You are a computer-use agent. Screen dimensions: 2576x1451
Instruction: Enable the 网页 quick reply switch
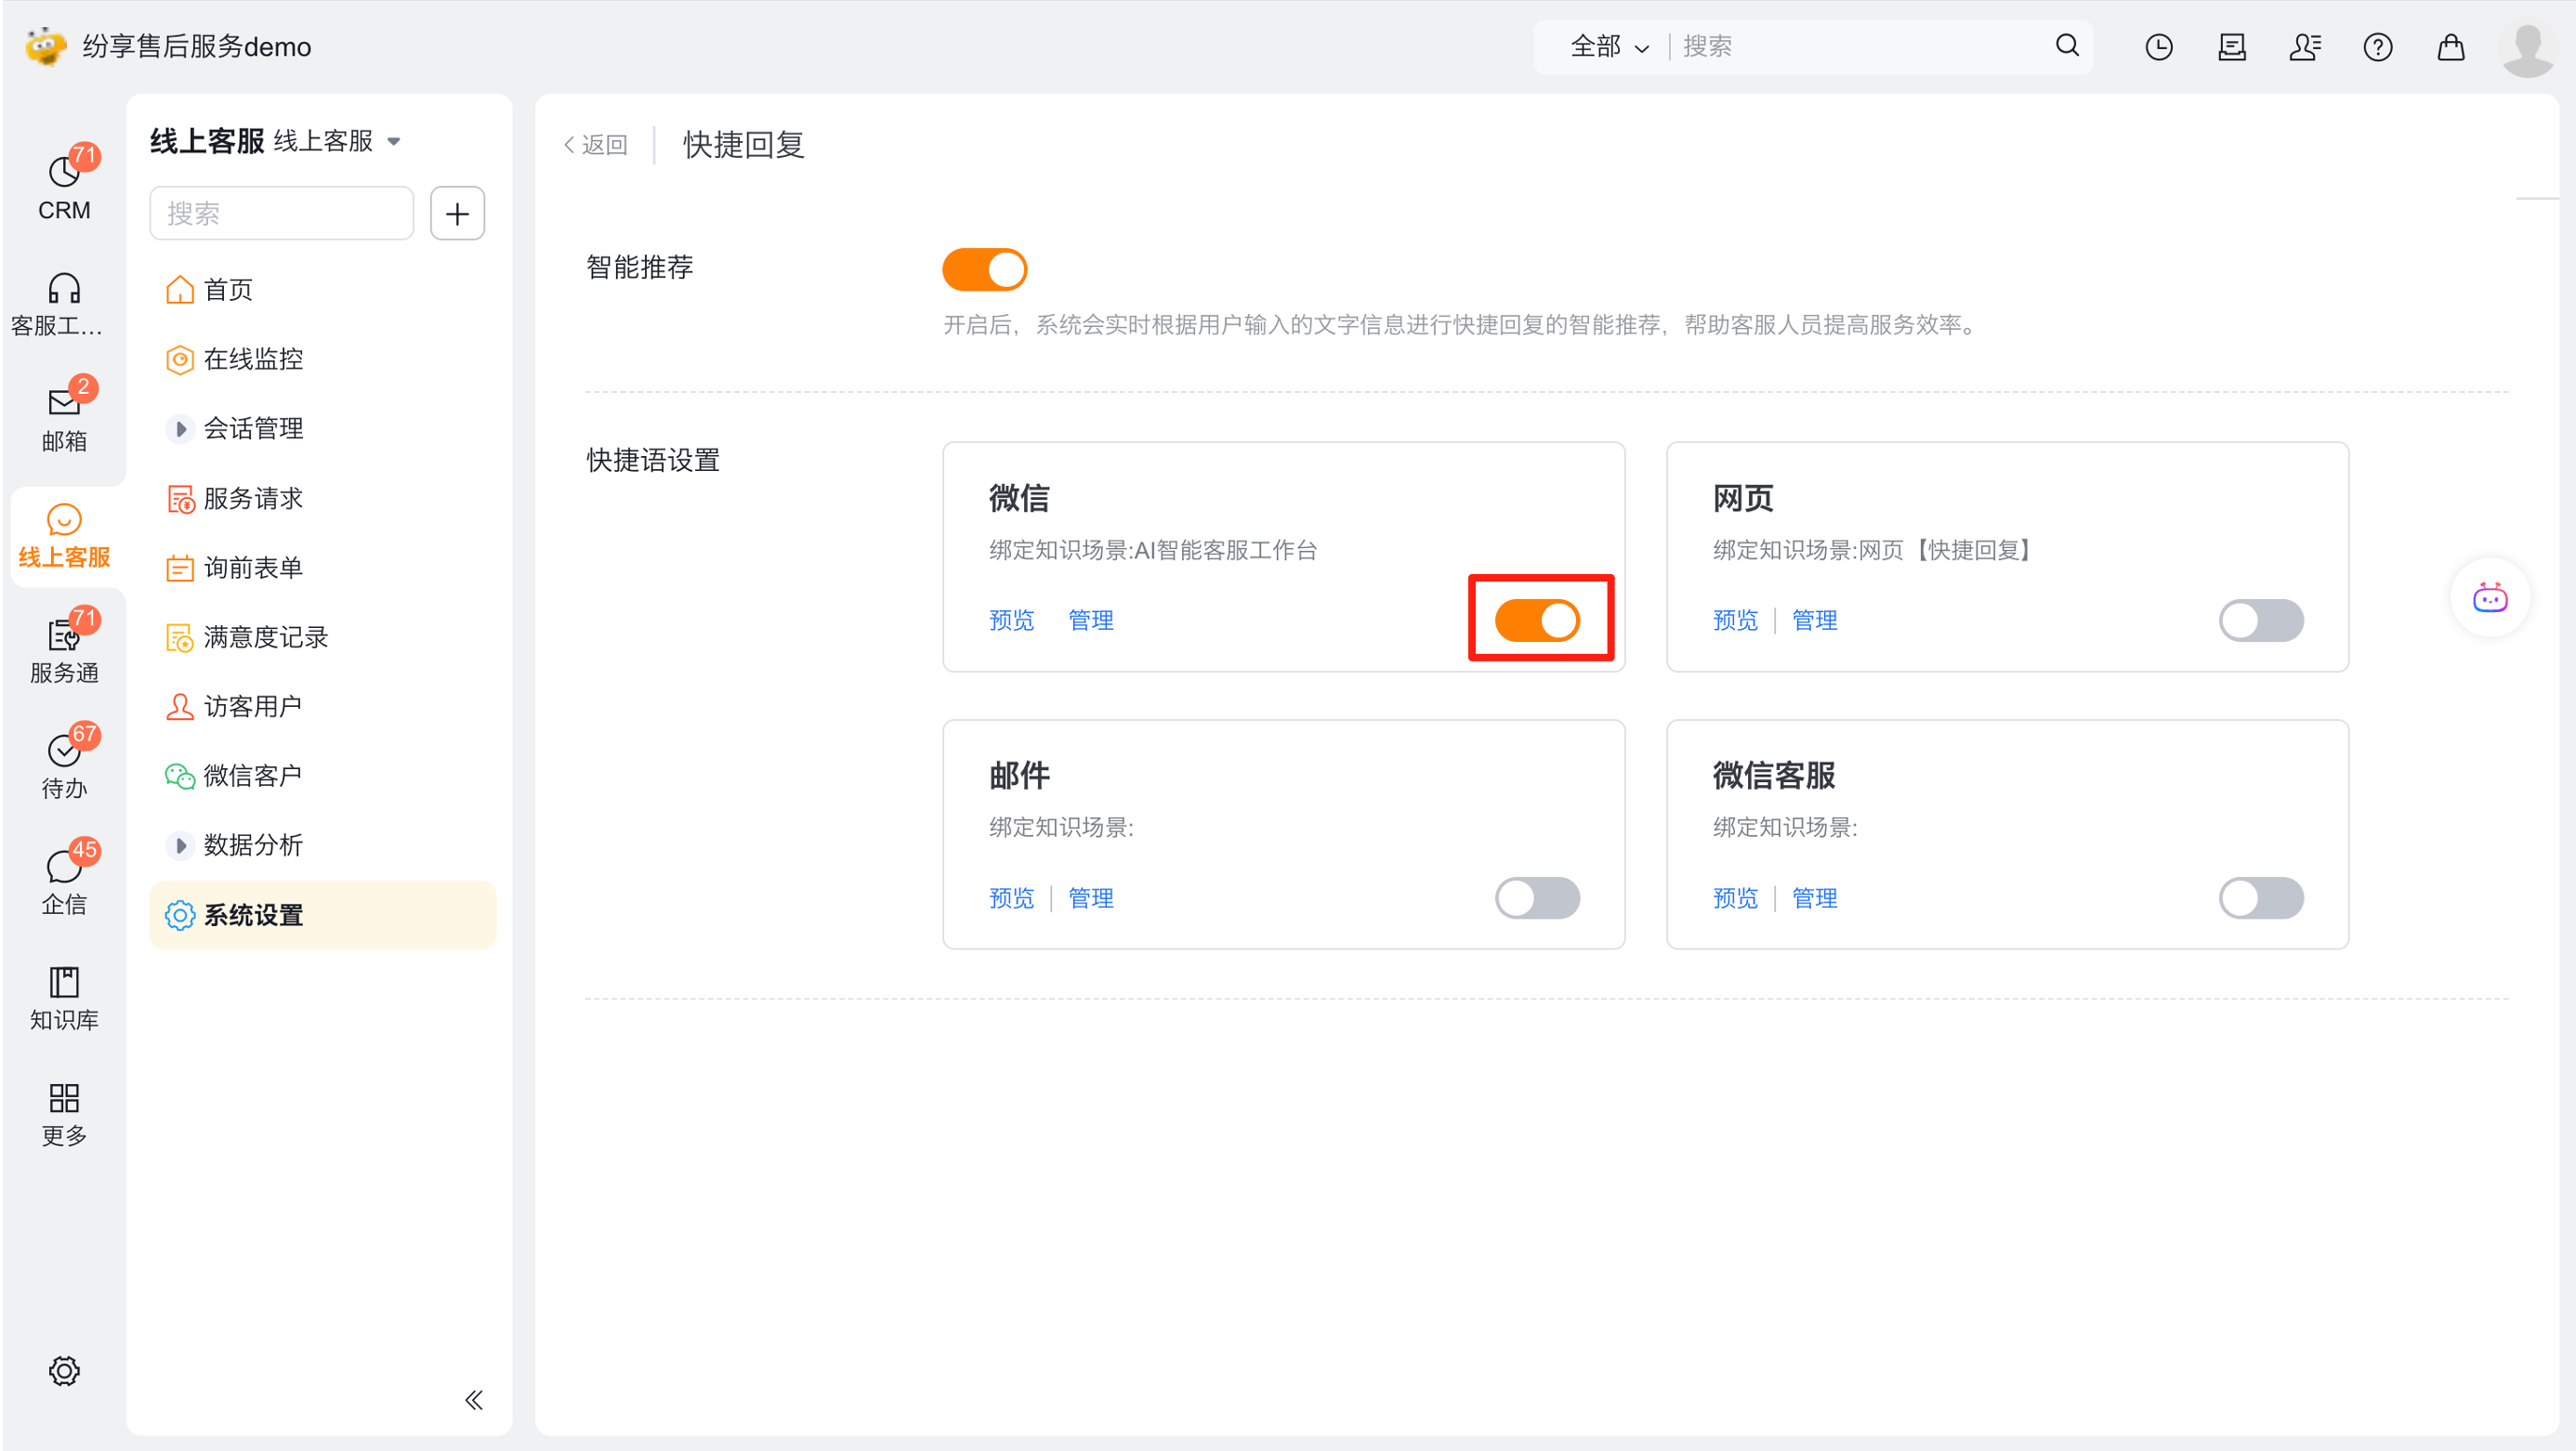click(x=2260, y=620)
